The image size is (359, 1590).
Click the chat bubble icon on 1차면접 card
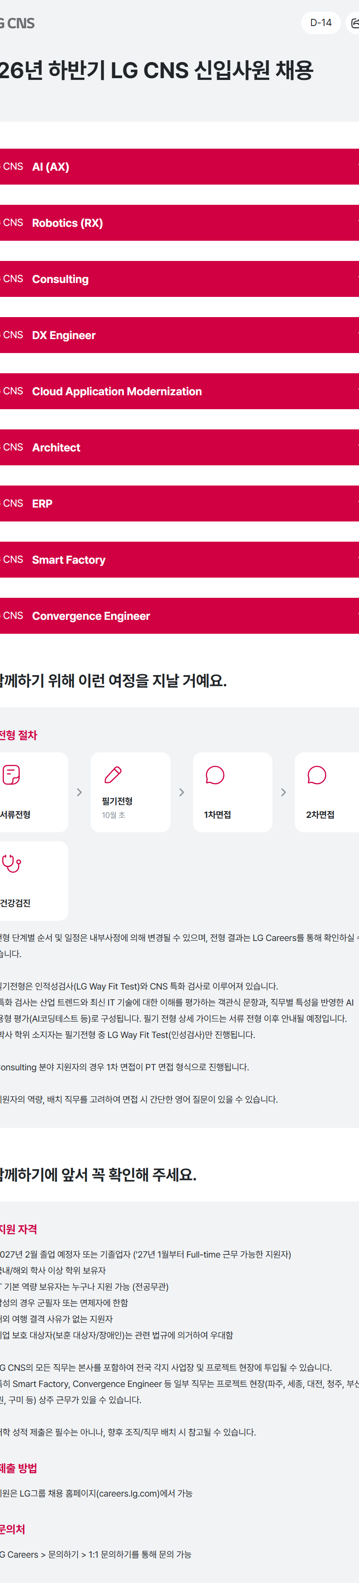tap(215, 775)
